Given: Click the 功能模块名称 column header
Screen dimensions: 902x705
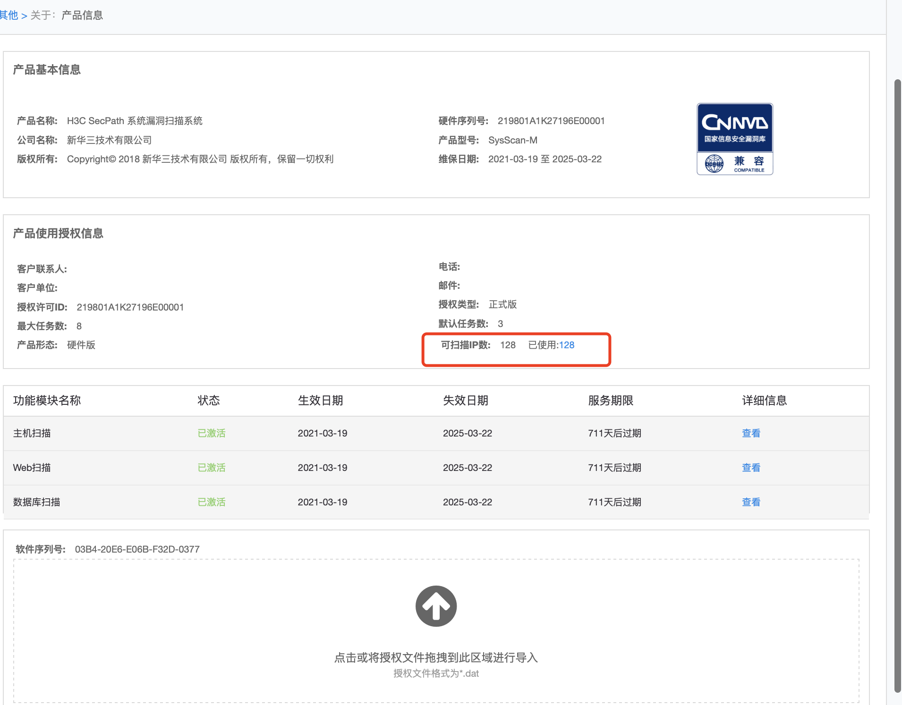Looking at the screenshot, I should [x=47, y=401].
